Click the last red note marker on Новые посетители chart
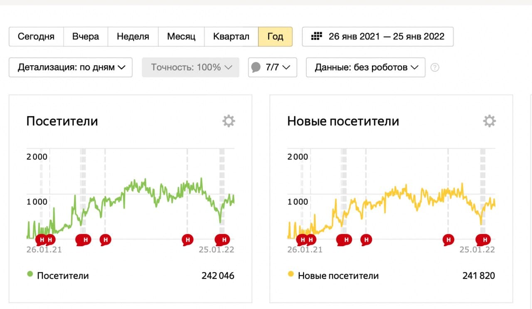This screenshot has width=532, height=309. (x=484, y=240)
